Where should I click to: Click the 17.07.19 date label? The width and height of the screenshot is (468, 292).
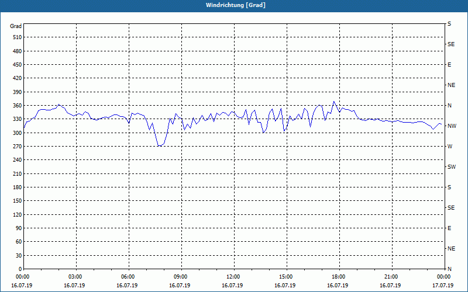[443, 286]
